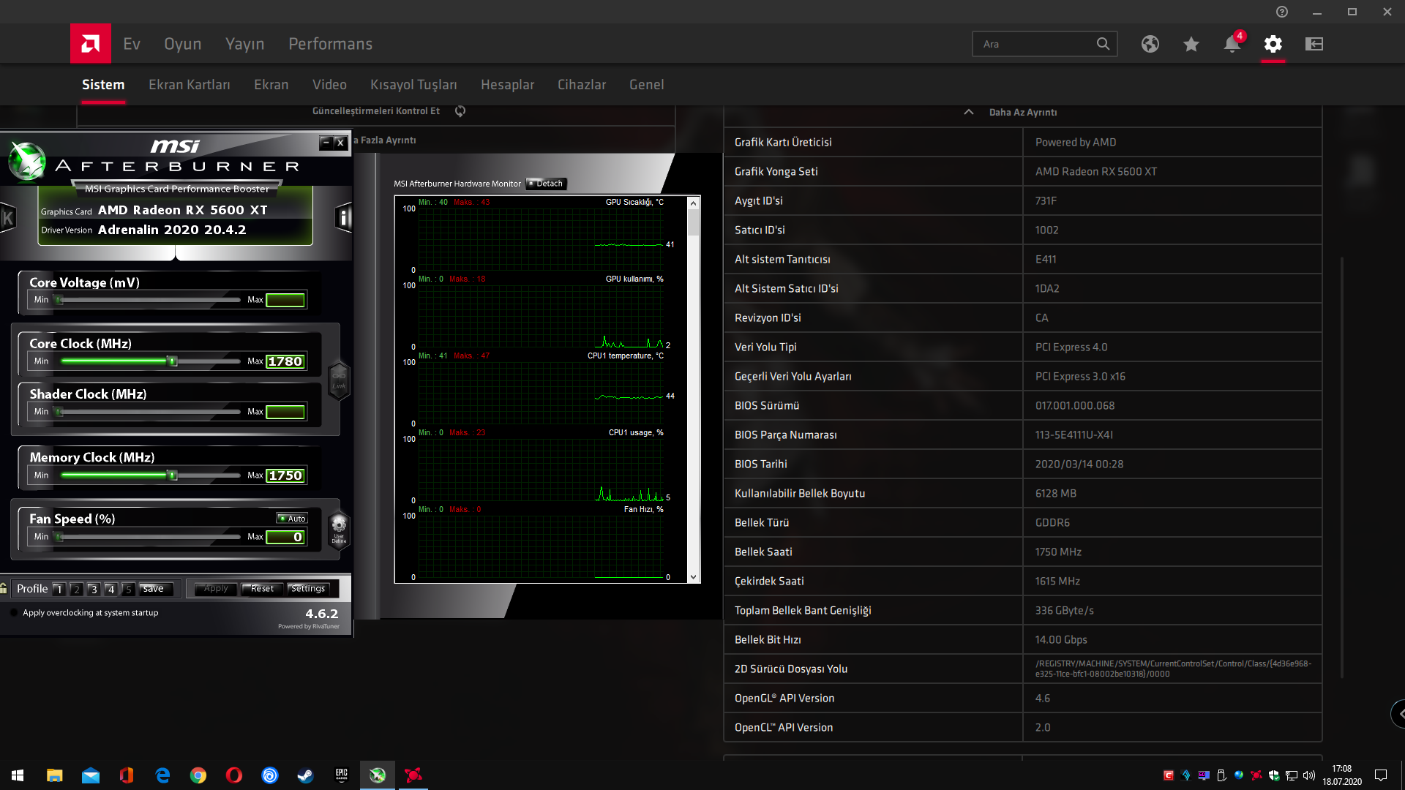Click the Afterburner dragon logo
Image resolution: width=1405 pixels, height=790 pixels.
click(x=27, y=161)
